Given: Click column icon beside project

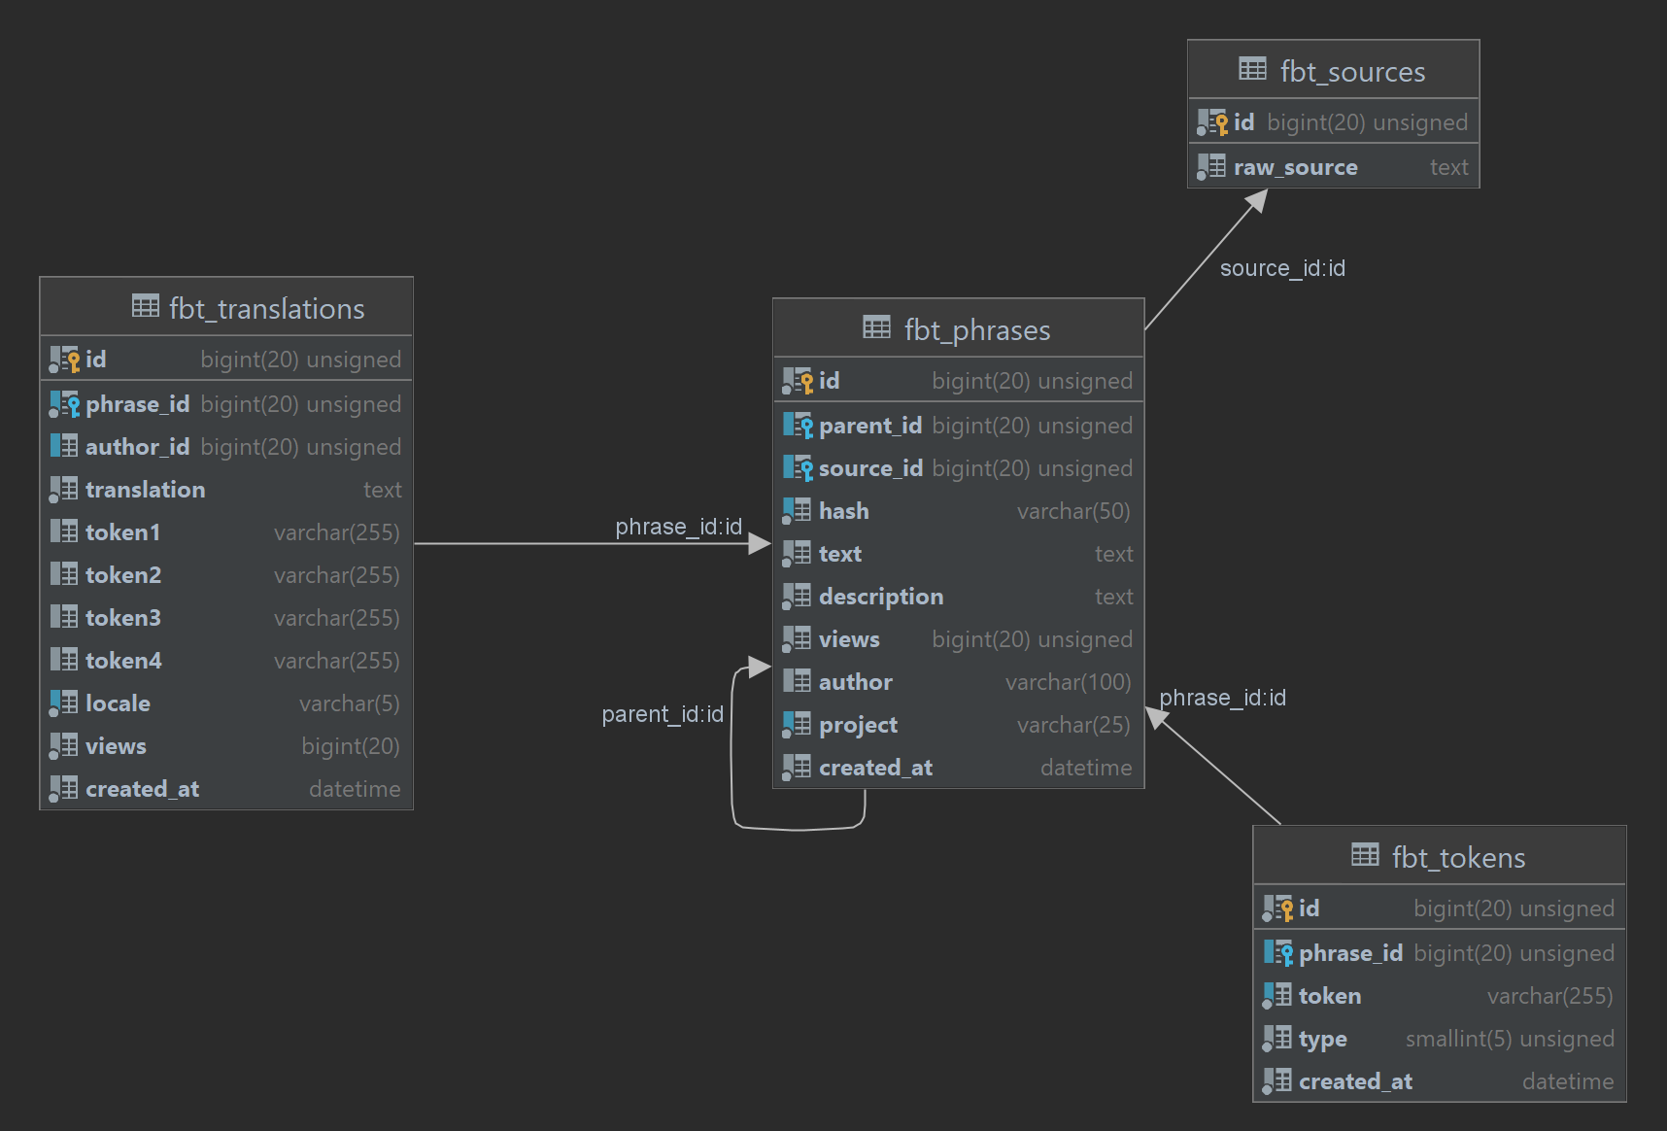Looking at the screenshot, I should (797, 725).
